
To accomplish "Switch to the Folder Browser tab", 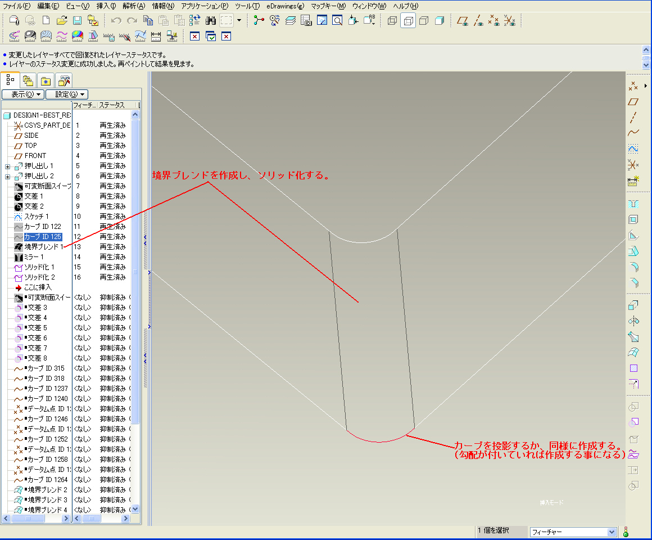I will tap(28, 80).
